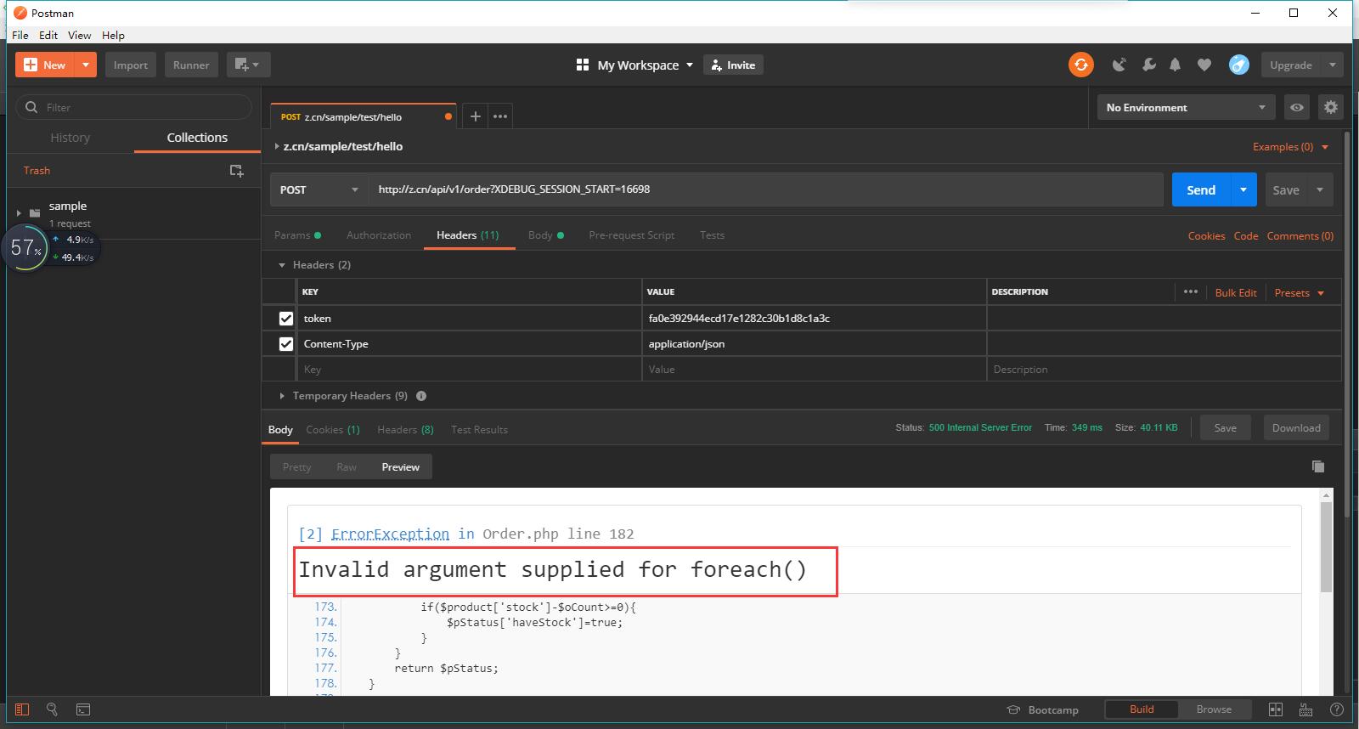The width and height of the screenshot is (1359, 729).
Task: Open the Presets dropdown
Action: (1300, 292)
